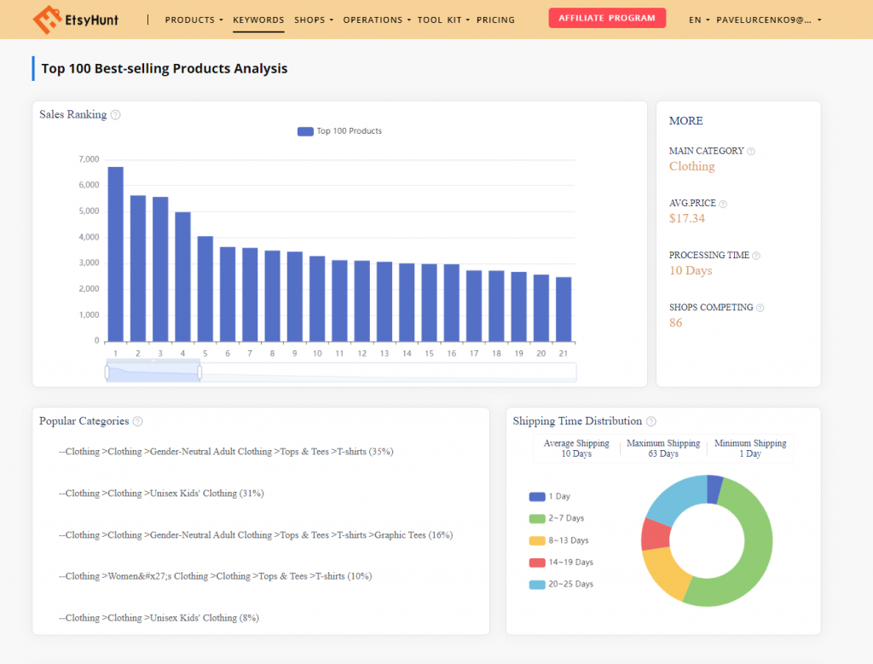Click help icon next to Popular Categories
This screenshot has width=873, height=664.
click(138, 421)
